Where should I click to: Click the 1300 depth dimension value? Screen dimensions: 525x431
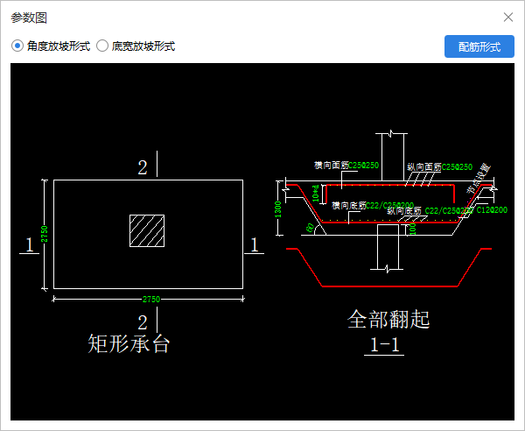tap(278, 209)
